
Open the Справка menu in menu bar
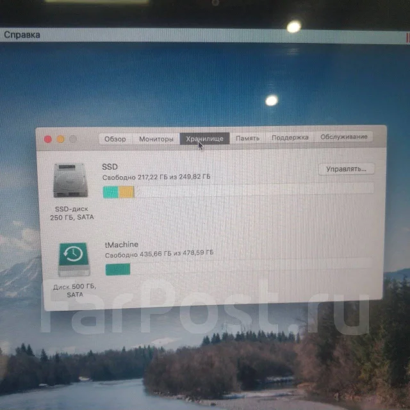click(22, 35)
